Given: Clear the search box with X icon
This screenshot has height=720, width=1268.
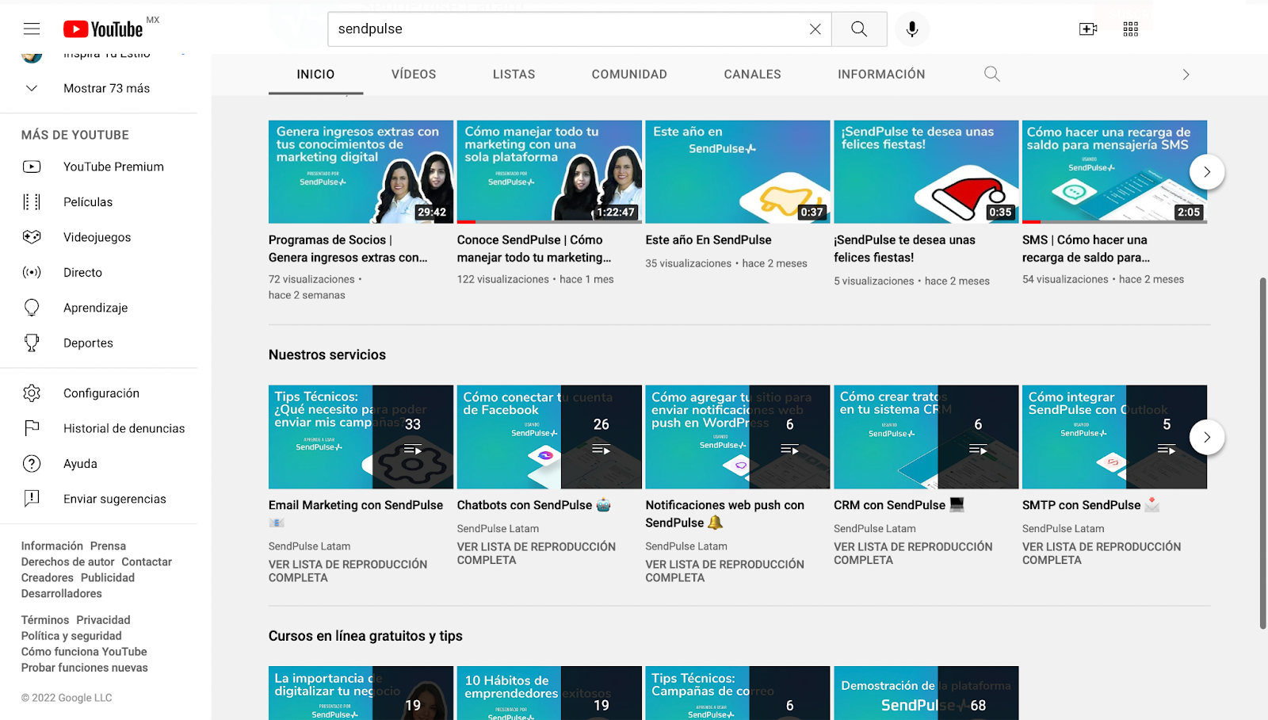Looking at the screenshot, I should click(x=815, y=29).
